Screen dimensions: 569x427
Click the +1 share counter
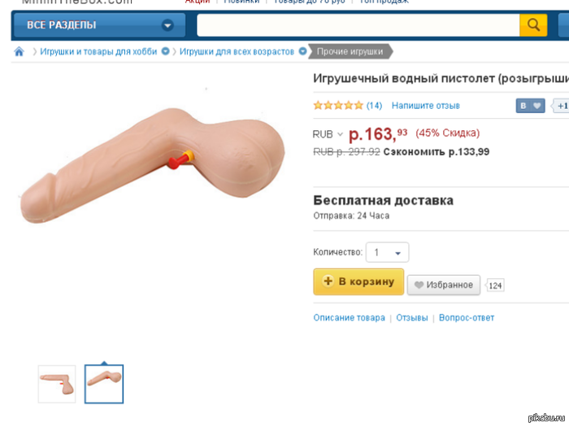tap(561, 106)
